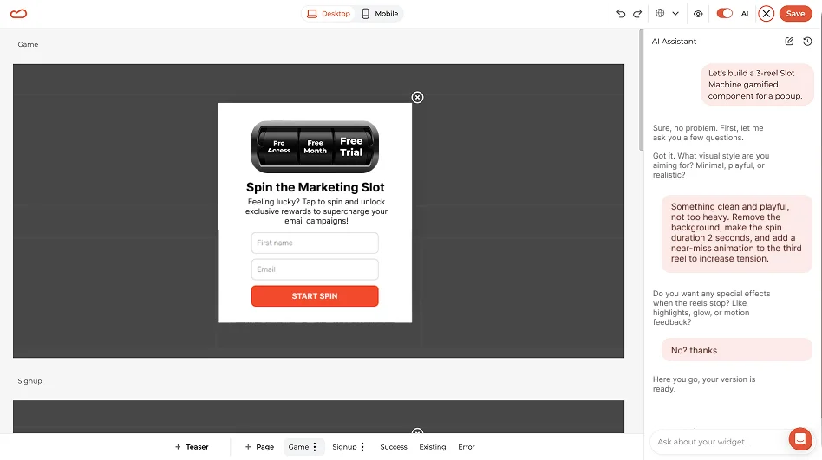Image resolution: width=822 pixels, height=460 pixels.
Task: Click the redo arrow icon
Action: pos(637,14)
